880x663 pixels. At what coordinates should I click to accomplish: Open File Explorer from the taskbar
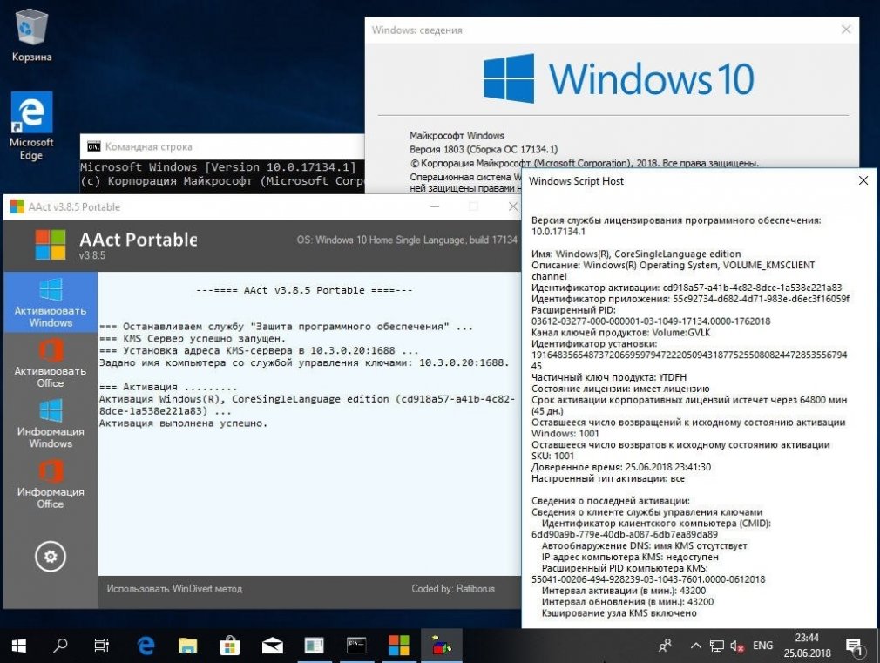187,646
